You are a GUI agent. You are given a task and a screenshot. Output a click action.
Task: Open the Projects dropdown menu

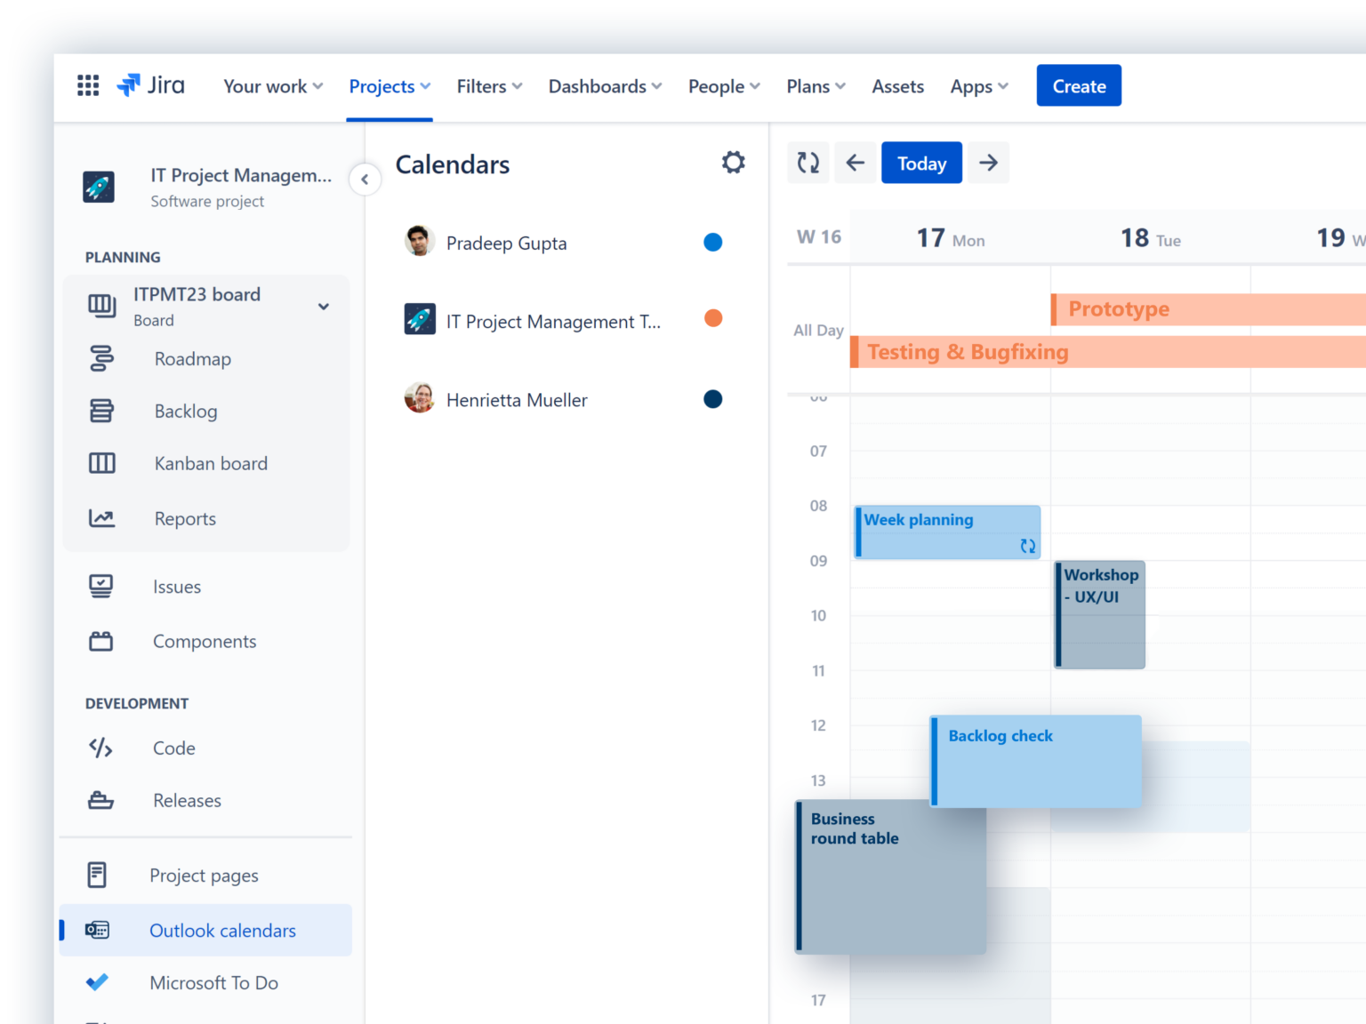click(x=390, y=86)
